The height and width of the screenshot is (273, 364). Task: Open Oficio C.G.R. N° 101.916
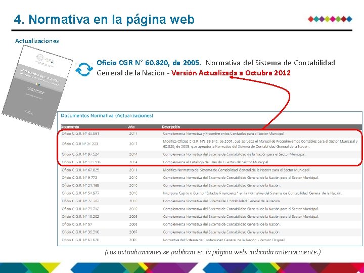81,162
